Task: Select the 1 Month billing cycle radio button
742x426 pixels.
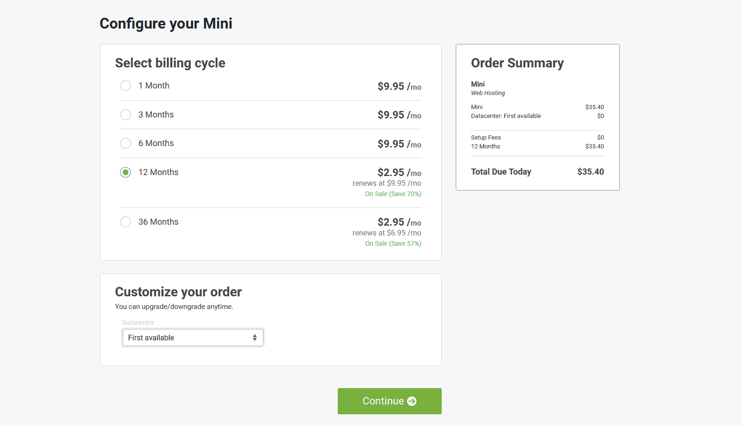Action: pyautogui.click(x=126, y=86)
